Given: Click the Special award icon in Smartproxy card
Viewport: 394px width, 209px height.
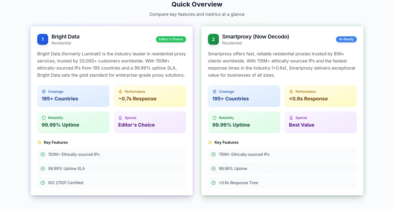Looking at the screenshot, I should (x=291, y=118).
